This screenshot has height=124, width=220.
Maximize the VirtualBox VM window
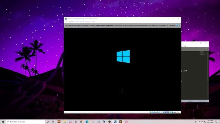coord(173,19)
